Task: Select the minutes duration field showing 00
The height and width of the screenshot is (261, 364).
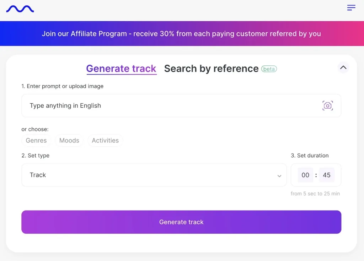Action: click(x=305, y=175)
